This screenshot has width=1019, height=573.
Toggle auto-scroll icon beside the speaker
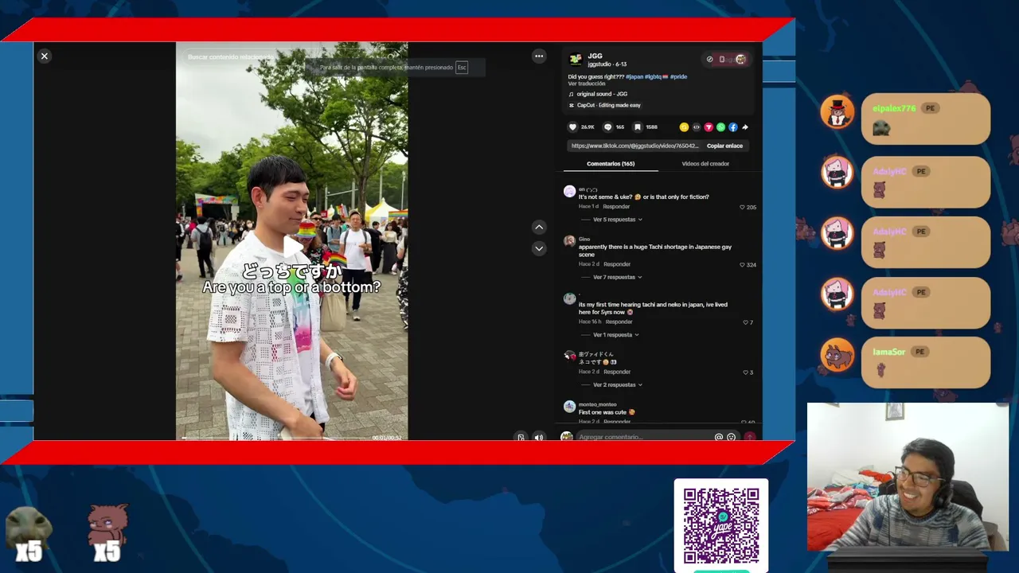(521, 437)
